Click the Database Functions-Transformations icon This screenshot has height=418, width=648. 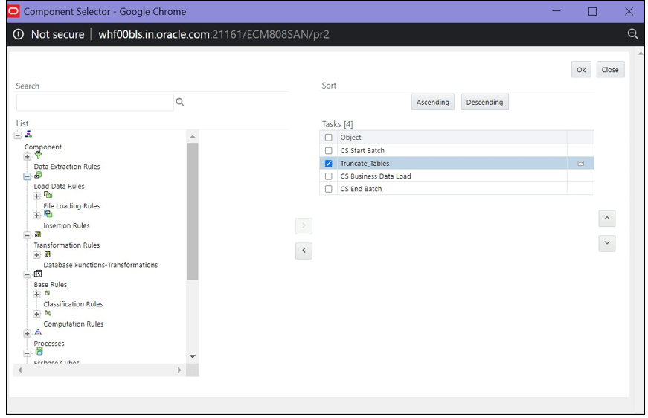click(x=47, y=254)
